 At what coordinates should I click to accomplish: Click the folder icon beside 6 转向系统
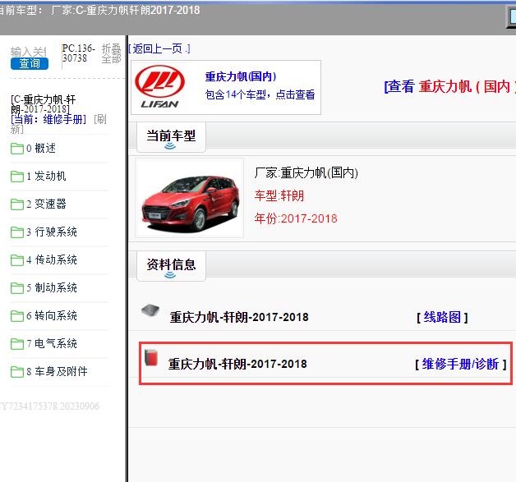[17, 316]
